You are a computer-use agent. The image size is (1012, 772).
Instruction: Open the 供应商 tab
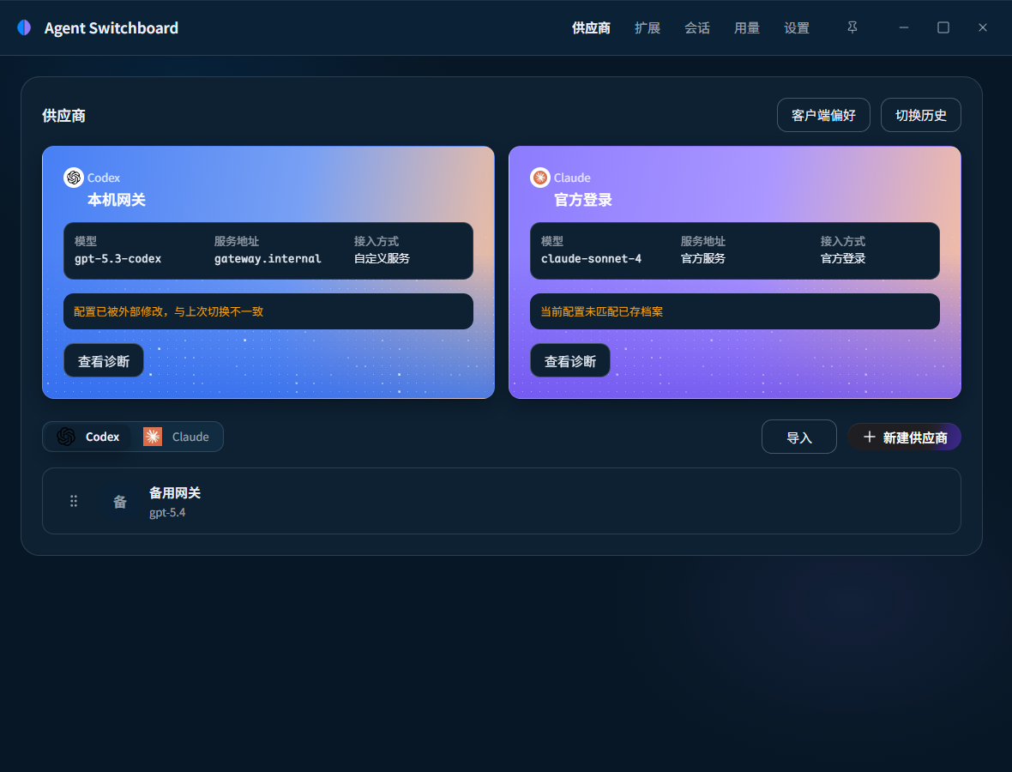(591, 27)
